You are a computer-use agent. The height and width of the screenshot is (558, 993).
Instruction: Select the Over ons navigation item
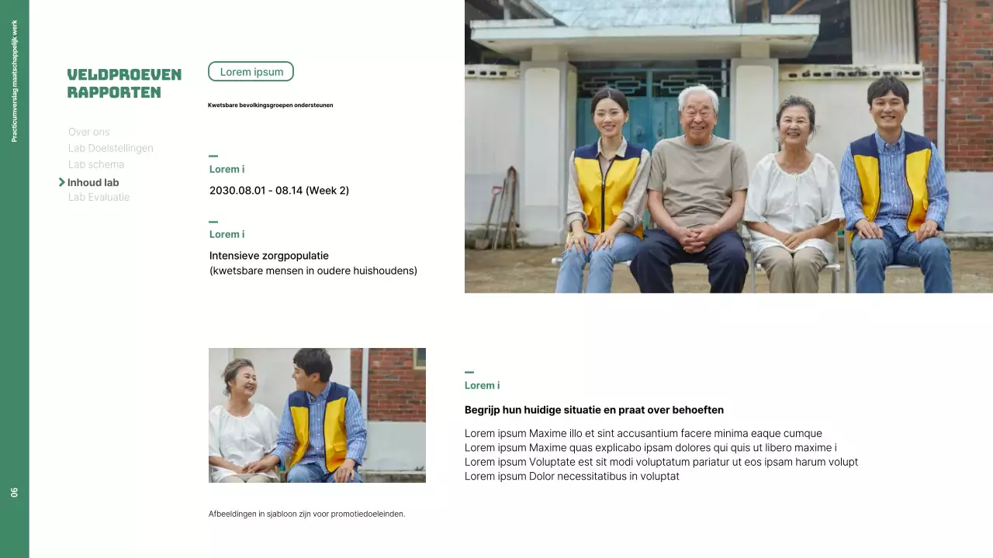(89, 132)
